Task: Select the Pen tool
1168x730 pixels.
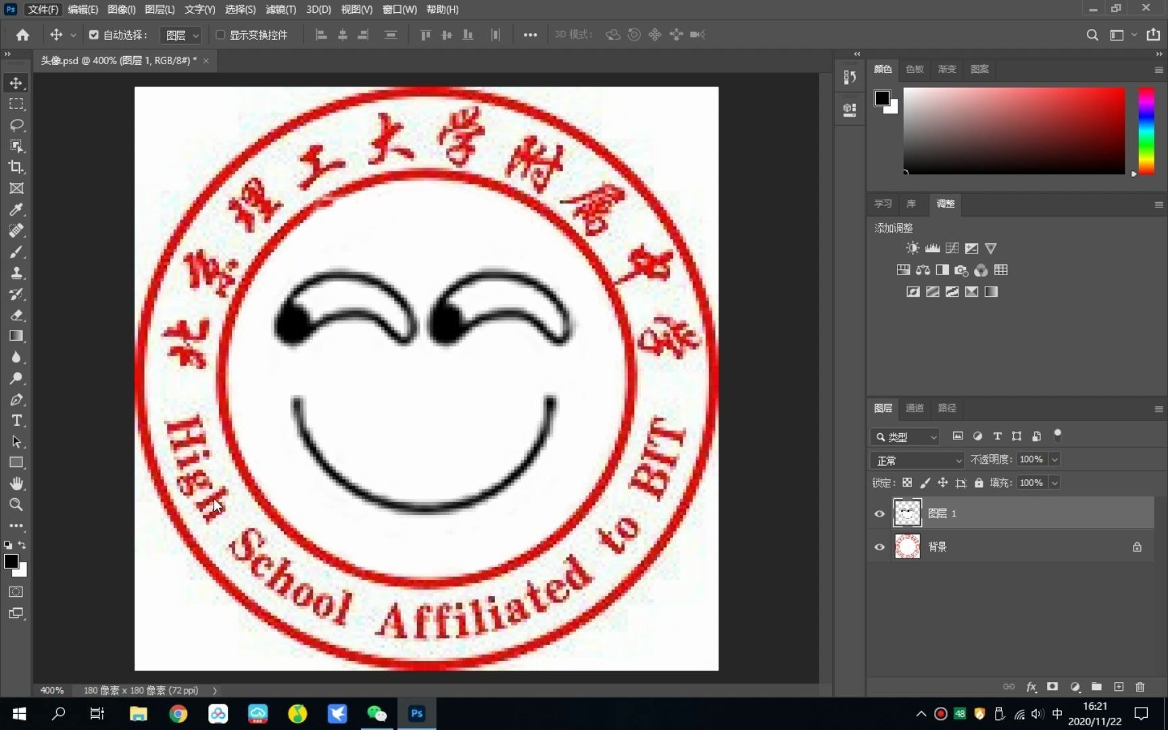Action: (16, 399)
